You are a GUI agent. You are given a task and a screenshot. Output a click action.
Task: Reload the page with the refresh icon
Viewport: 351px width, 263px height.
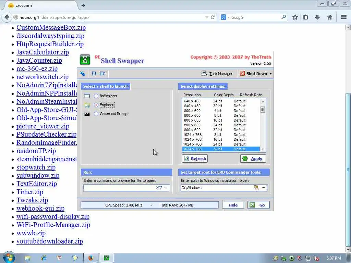point(213,17)
